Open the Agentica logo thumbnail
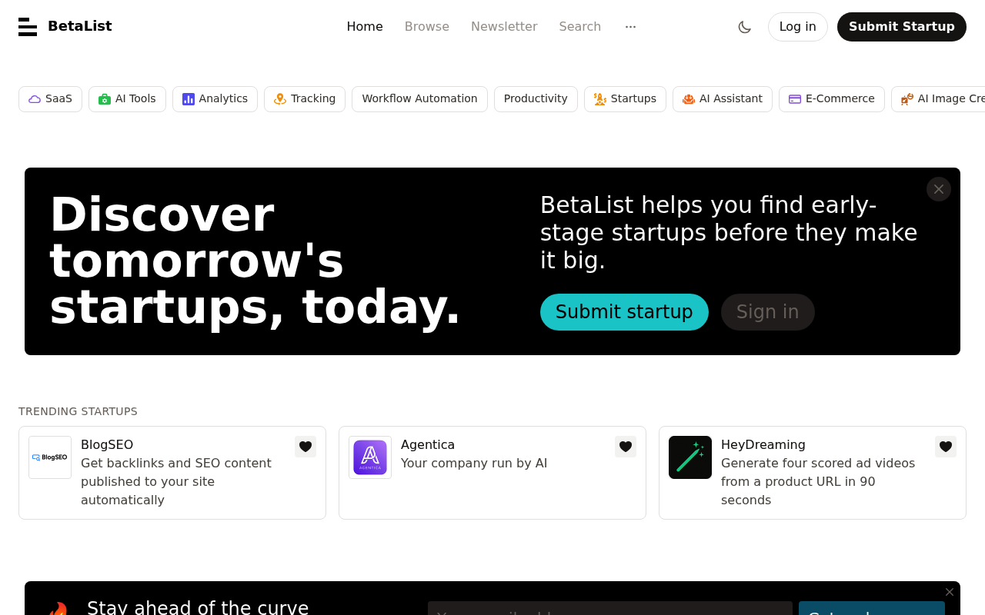Viewport: 985px width, 615px height. click(370, 457)
